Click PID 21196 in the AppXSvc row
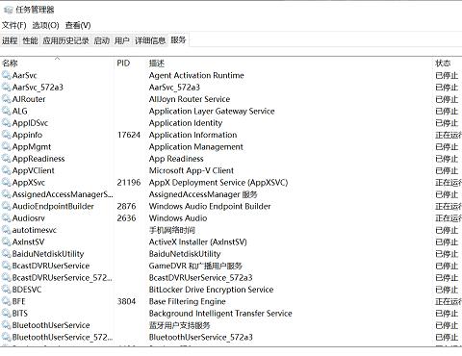The height and width of the screenshot is (356, 462). tap(129, 182)
